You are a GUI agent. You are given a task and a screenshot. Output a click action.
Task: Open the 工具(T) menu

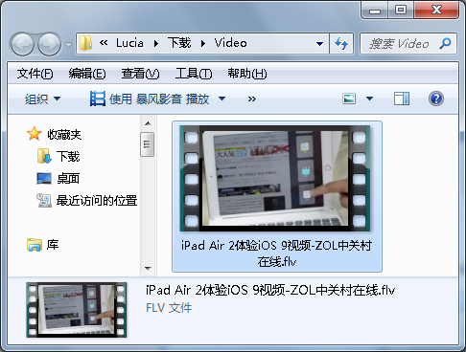(194, 74)
